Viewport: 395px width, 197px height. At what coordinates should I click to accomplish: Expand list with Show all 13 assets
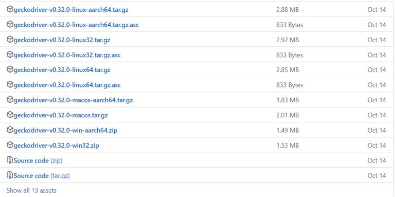point(31,190)
